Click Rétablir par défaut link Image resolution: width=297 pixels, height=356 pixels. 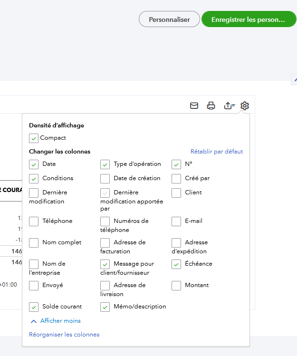(216, 152)
